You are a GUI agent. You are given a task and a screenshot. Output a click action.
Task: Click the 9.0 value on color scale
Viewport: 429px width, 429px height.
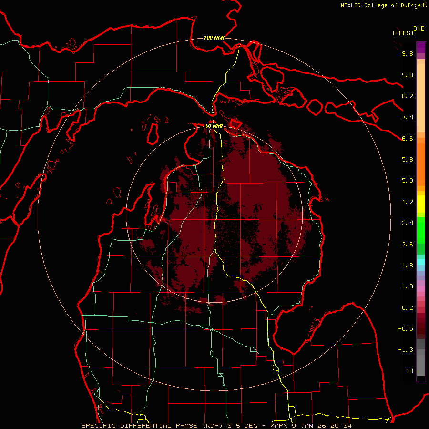408,75
